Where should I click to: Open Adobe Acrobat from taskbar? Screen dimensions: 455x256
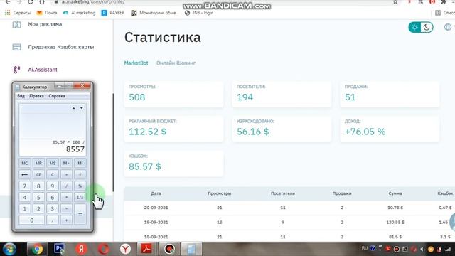click(x=146, y=249)
